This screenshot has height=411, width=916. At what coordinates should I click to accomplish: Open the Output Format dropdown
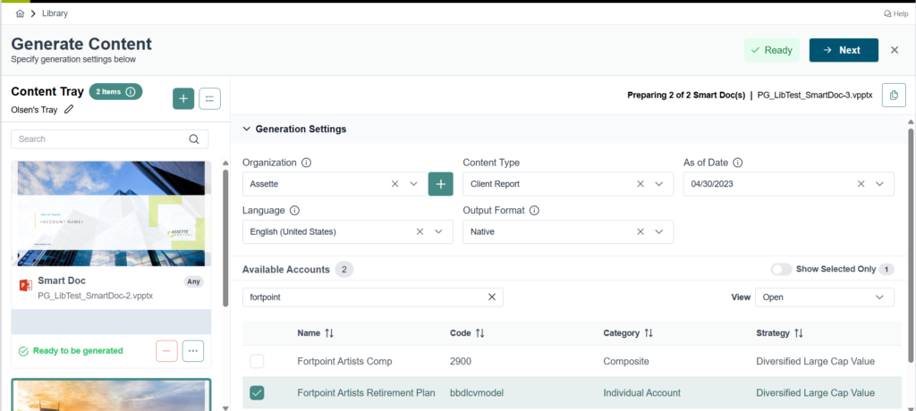click(659, 231)
